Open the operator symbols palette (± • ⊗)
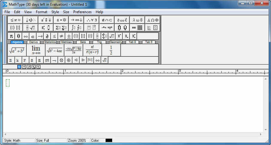Viewport: 271px width, 145px height. point(61,20)
